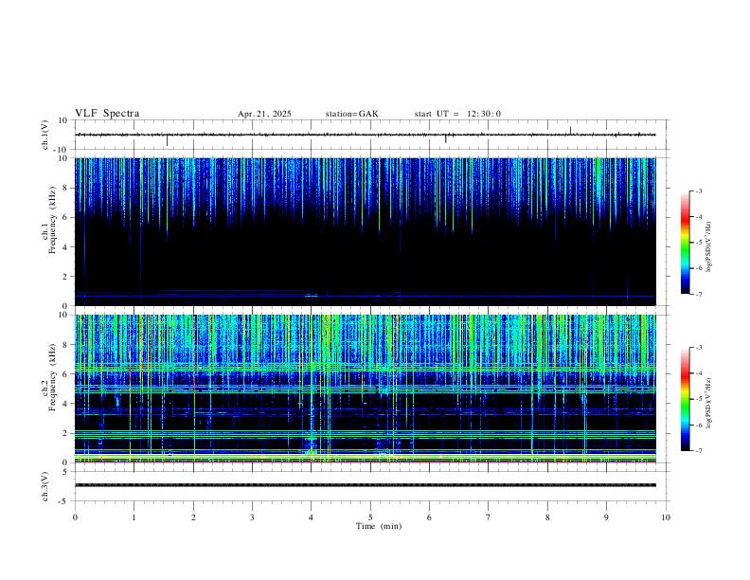Click the time axis tick label "3"
The width and height of the screenshot is (750, 580).
(x=252, y=517)
